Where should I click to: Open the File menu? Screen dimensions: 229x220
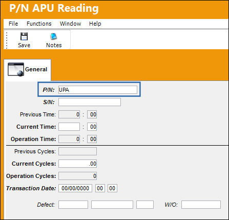[x=13, y=24]
